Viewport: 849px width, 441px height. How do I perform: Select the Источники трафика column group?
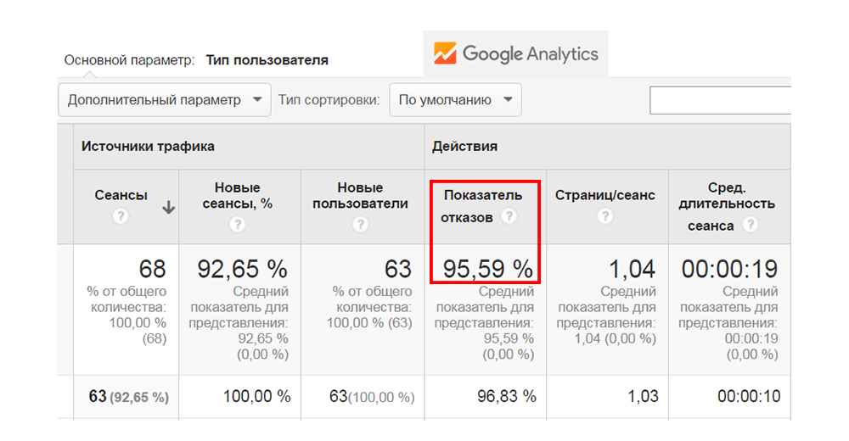tap(148, 146)
